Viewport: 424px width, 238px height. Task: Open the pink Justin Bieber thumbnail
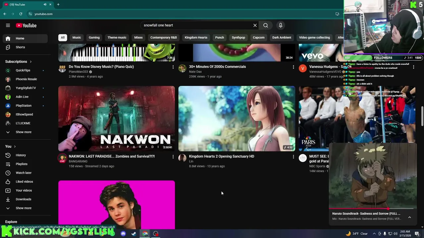point(117,205)
